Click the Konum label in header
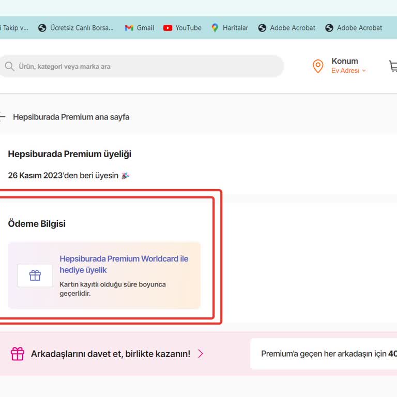Screen dimensions: 397x397 (x=345, y=61)
